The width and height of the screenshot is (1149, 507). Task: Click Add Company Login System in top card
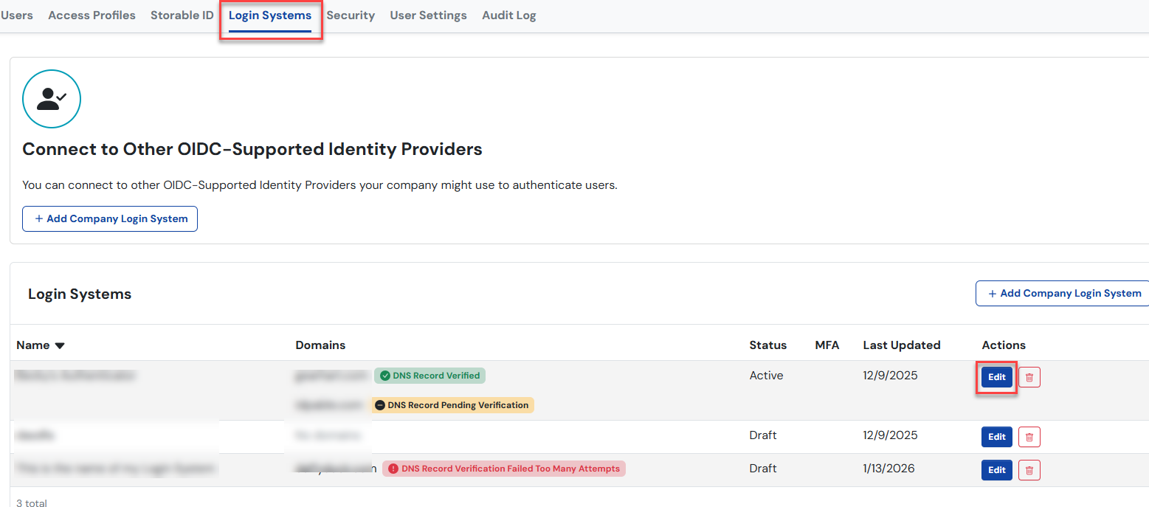110,218
